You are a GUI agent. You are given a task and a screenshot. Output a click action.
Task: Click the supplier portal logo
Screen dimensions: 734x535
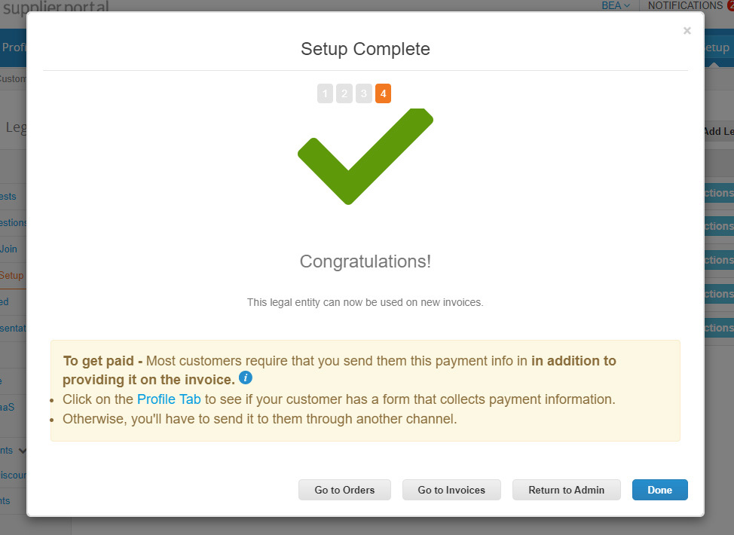click(55, 7)
